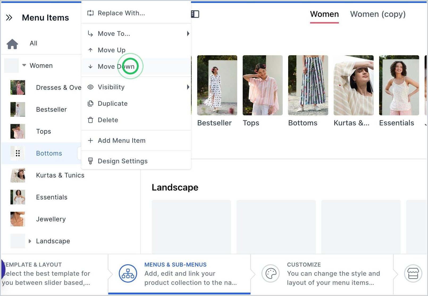Click the Design Settings paint roller icon
The height and width of the screenshot is (296, 428).
(90, 161)
